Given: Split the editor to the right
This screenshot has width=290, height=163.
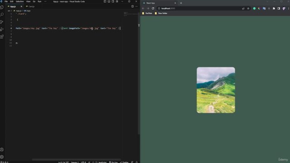Looking at the screenshot, I should 132,6.
